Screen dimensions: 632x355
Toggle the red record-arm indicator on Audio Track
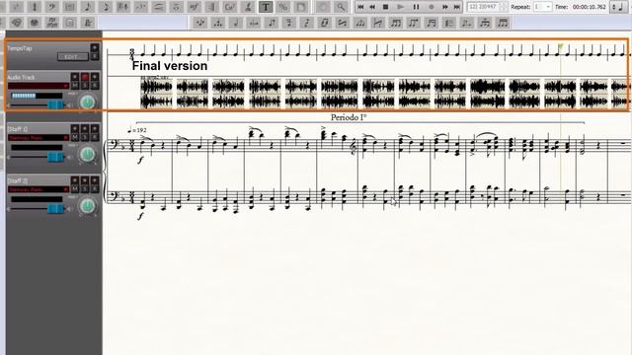point(85,77)
